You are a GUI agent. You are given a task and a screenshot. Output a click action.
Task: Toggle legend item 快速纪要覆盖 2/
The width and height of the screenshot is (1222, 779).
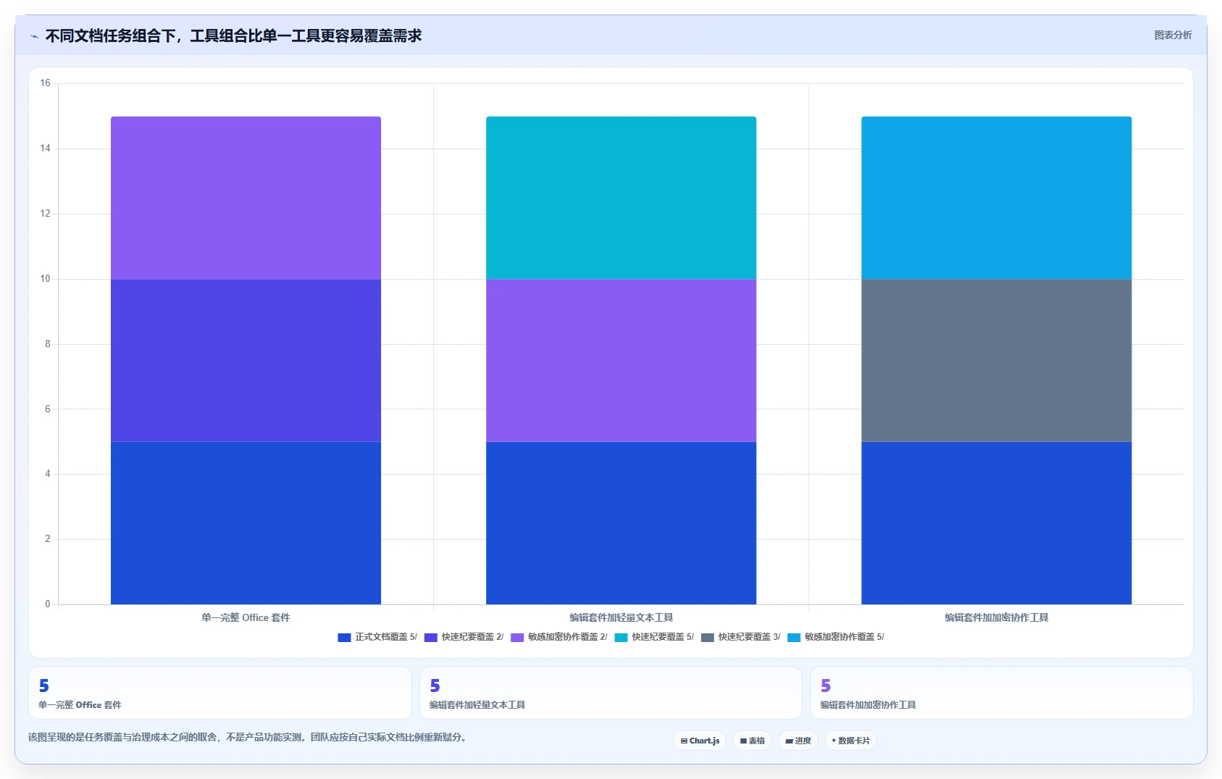[464, 637]
